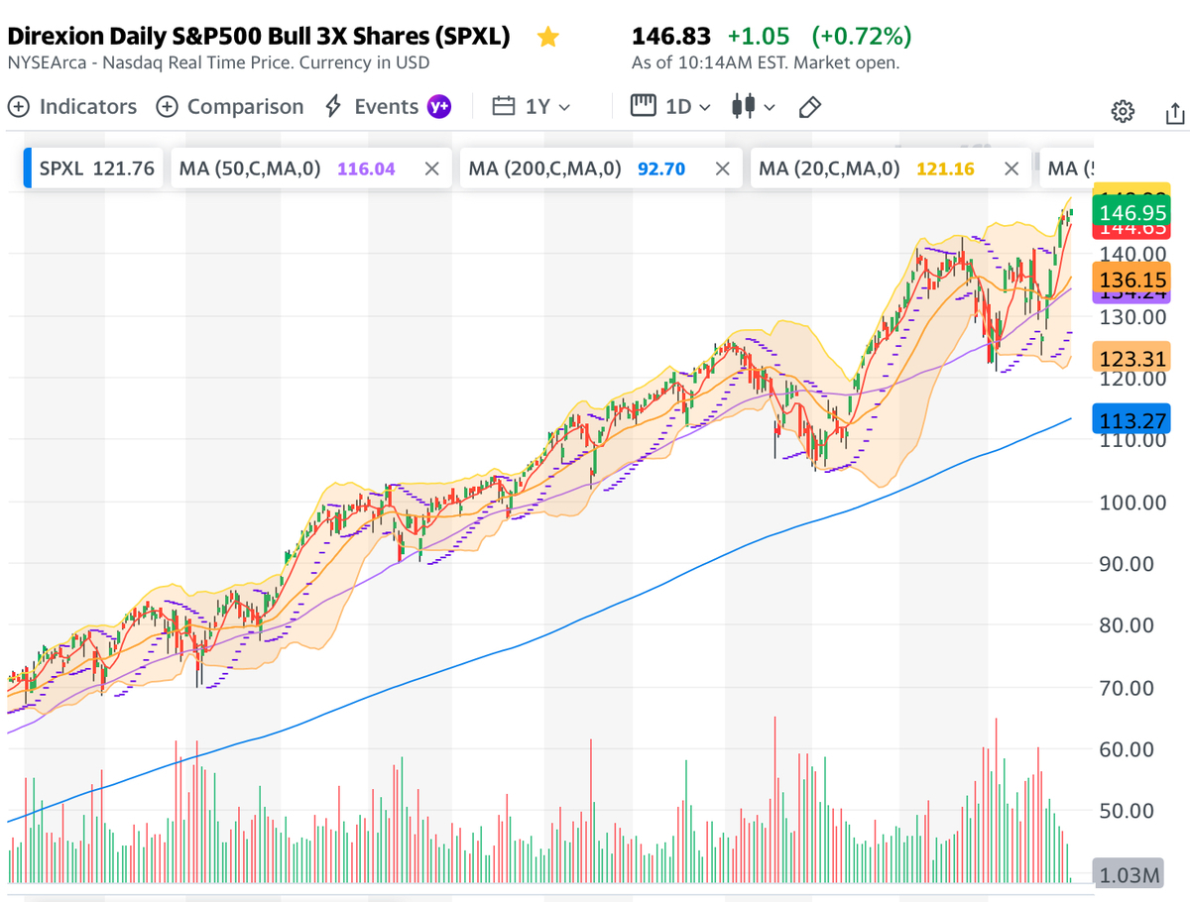
Task: Open the candlestick chart type dropdown
Action: point(754,107)
